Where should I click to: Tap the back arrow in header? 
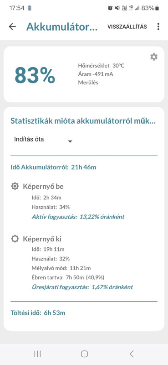tap(12, 26)
